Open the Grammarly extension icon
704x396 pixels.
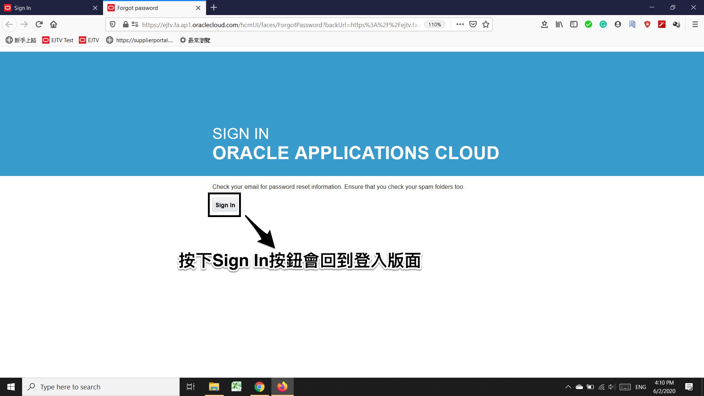pyautogui.click(x=603, y=24)
